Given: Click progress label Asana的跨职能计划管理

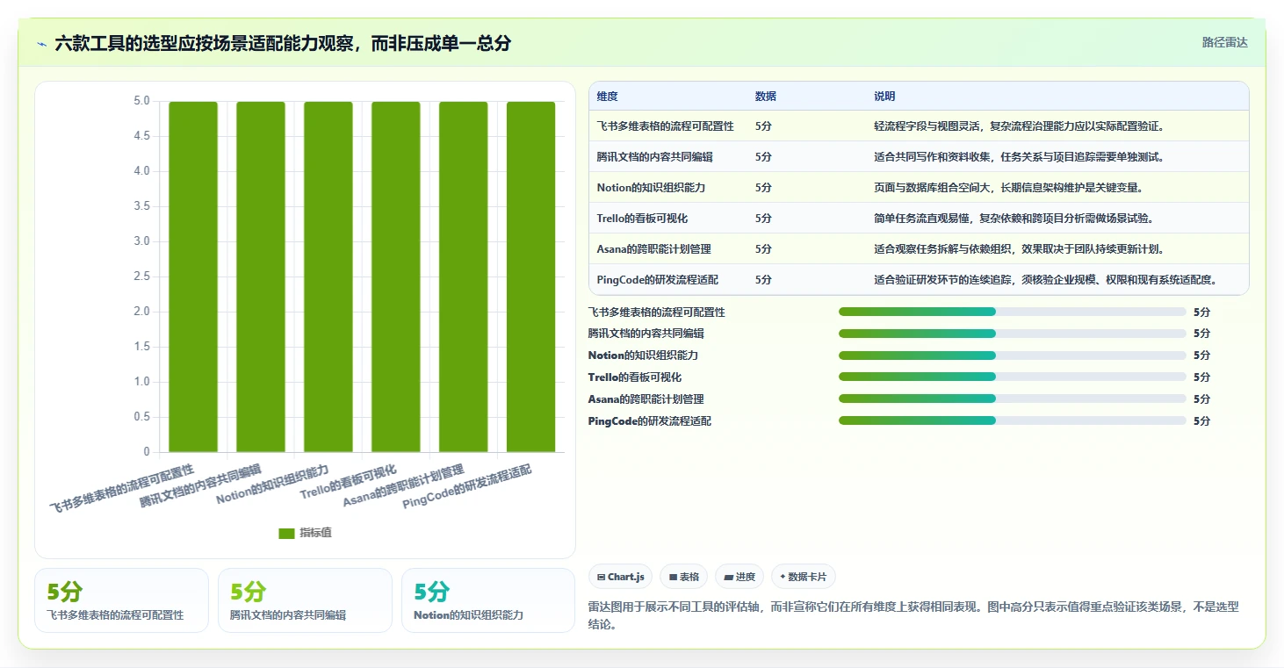Looking at the screenshot, I should (x=646, y=399).
